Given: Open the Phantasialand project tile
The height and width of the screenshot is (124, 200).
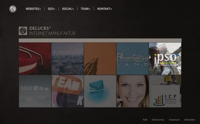Looking at the screenshot, I should pos(132,59).
